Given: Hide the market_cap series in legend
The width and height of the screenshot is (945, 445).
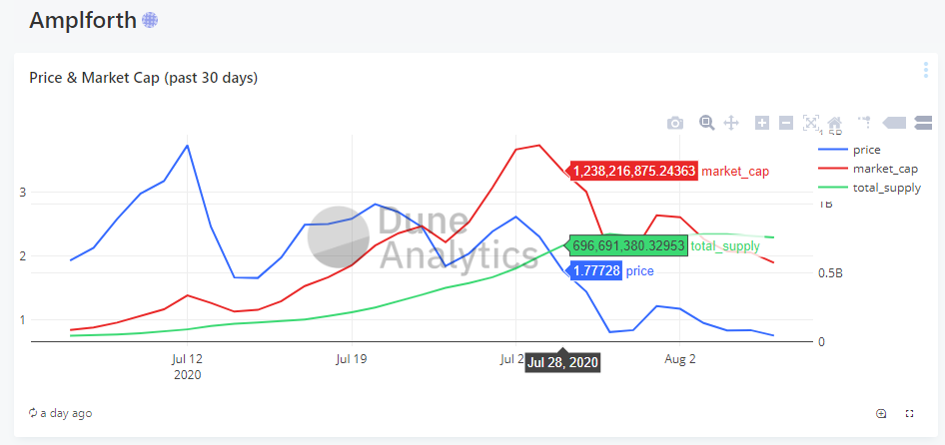Looking at the screenshot, I should pyautogui.click(x=885, y=169).
